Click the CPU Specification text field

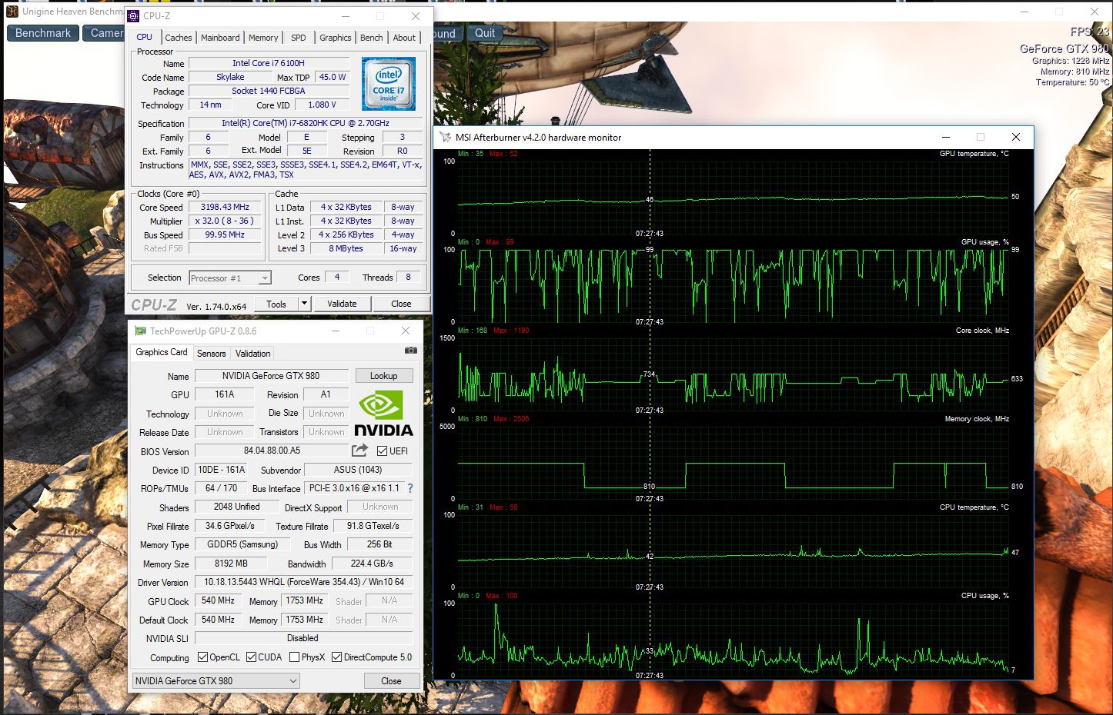pos(306,123)
